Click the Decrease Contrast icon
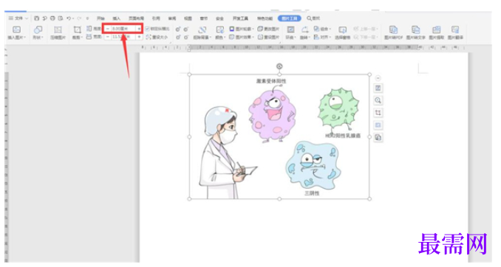The height and width of the screenshot is (267, 501). pyautogui.click(x=186, y=30)
